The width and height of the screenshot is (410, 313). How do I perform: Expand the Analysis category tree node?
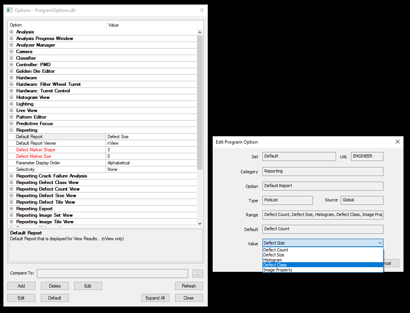(12, 32)
